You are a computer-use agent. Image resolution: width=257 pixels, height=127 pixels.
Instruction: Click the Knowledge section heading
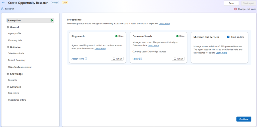(x=16, y=74)
